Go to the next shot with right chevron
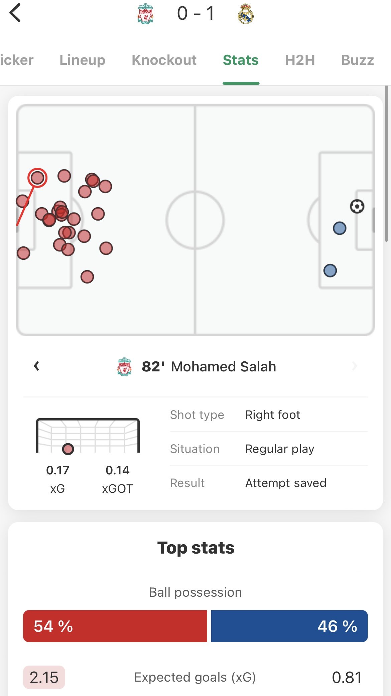This screenshot has height=696, width=391. [355, 366]
